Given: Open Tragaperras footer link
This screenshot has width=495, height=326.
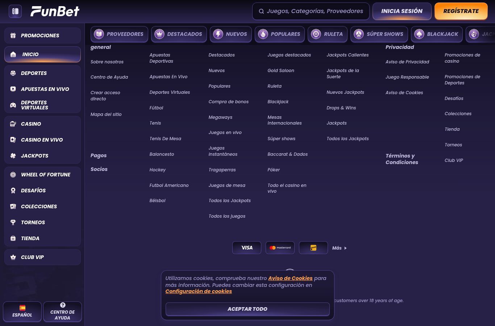Looking at the screenshot, I should (222, 170).
